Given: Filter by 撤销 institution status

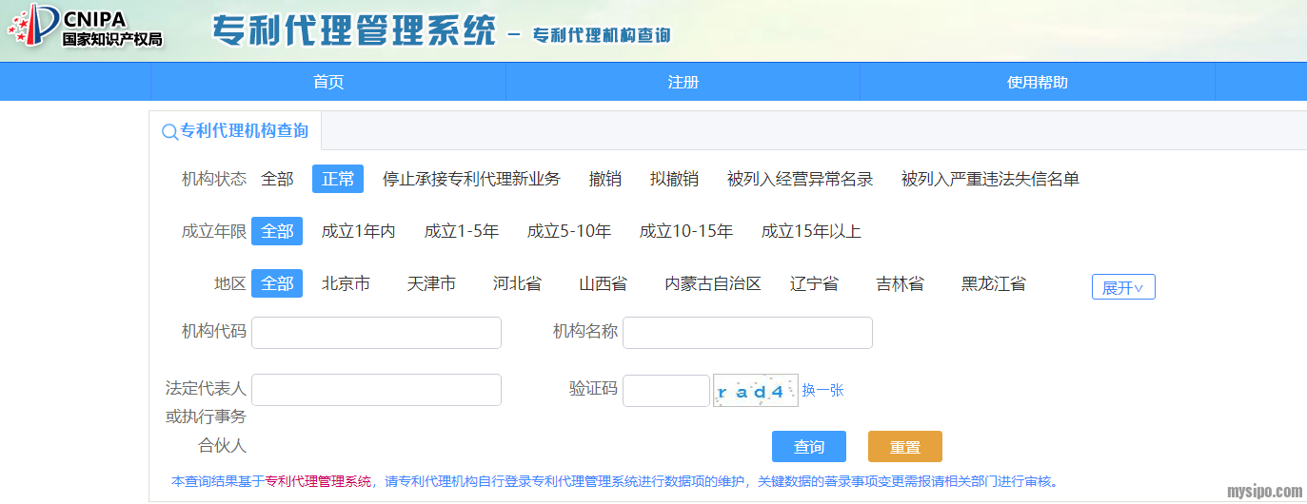Looking at the screenshot, I should coord(604,179).
